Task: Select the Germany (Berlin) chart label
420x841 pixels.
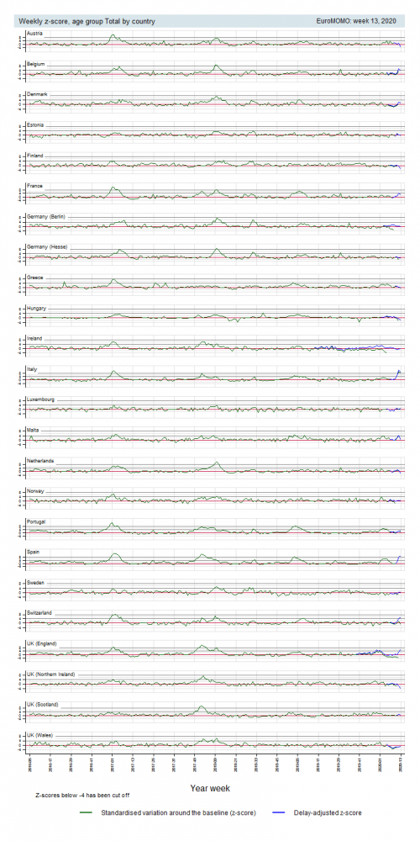Action: (x=46, y=216)
